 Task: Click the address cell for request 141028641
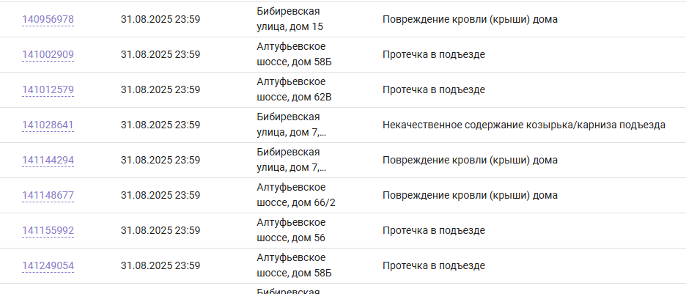[x=291, y=125]
